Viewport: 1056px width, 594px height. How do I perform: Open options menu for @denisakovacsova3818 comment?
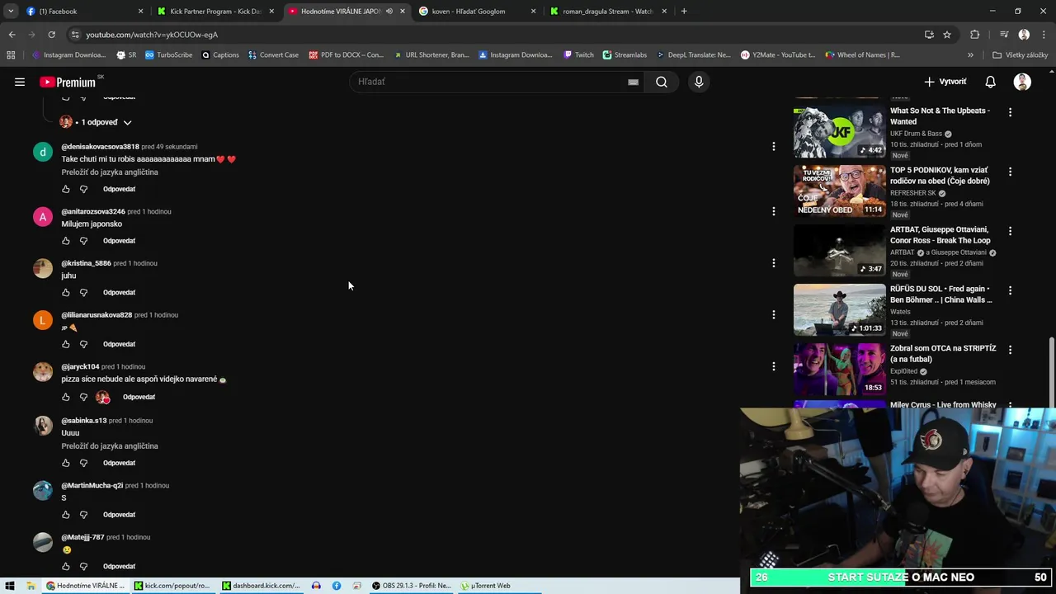click(x=773, y=147)
